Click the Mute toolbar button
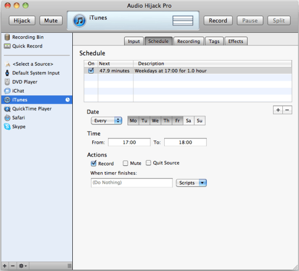The image size is (299, 271). (51, 21)
